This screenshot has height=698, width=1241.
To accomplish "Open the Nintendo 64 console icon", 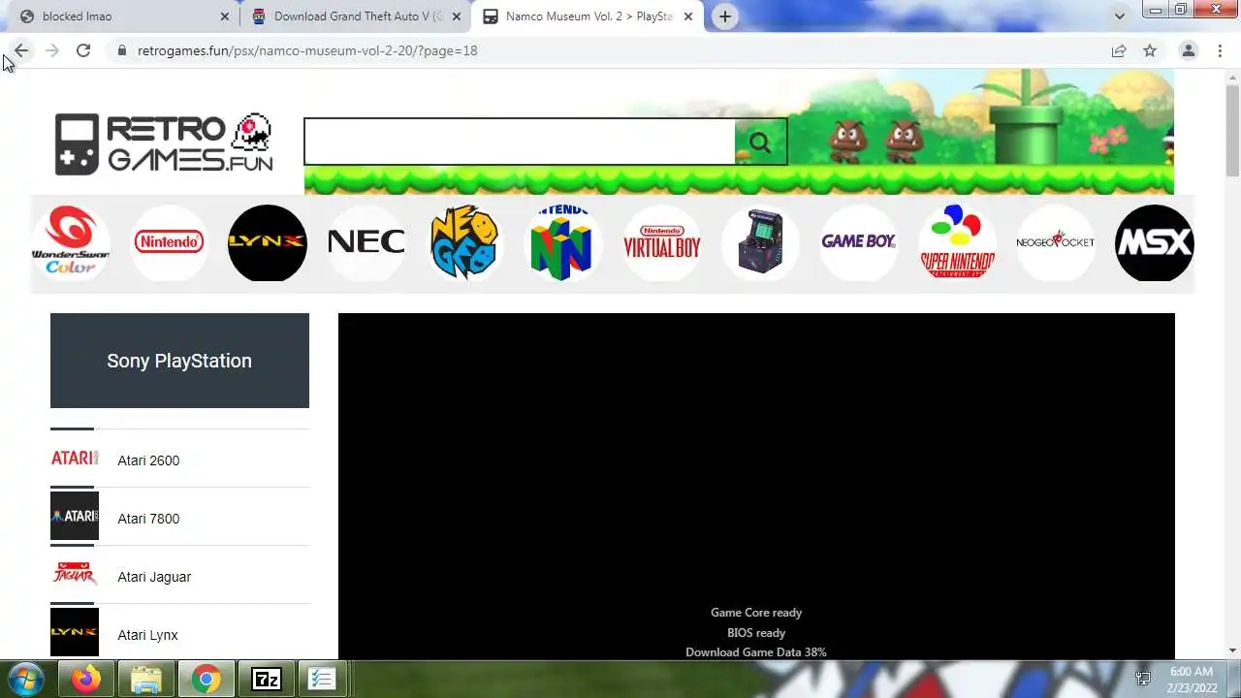I will point(562,242).
